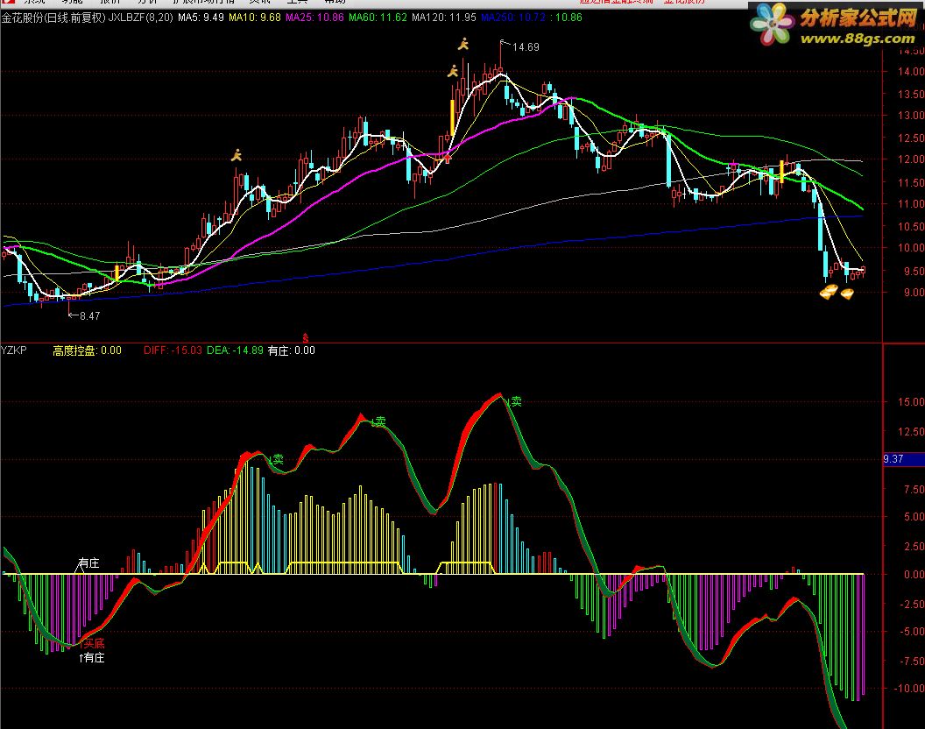Select the 14.69 high price label
The height and width of the screenshot is (729, 925).
(x=526, y=47)
